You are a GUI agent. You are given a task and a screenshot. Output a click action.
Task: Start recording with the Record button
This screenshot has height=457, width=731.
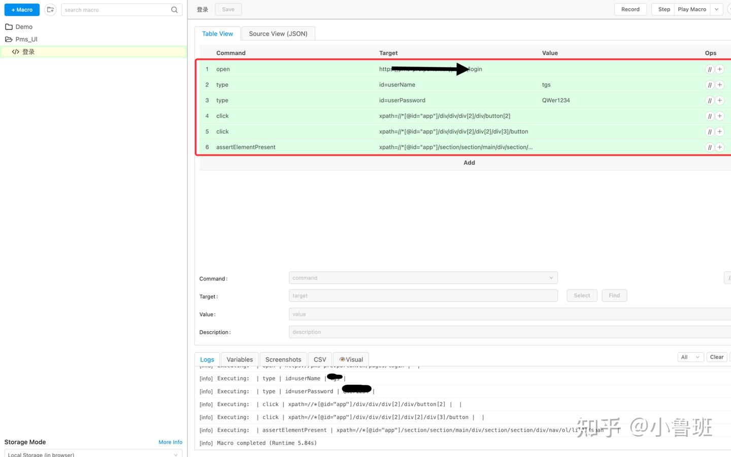(630, 9)
